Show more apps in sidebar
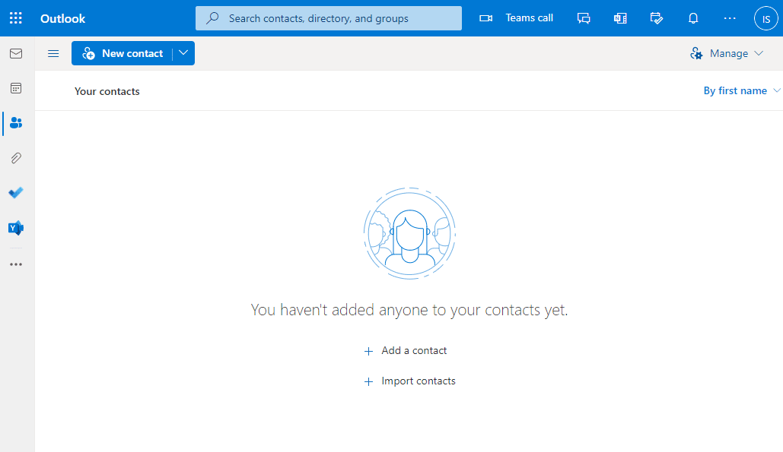783x452 pixels. (16, 264)
